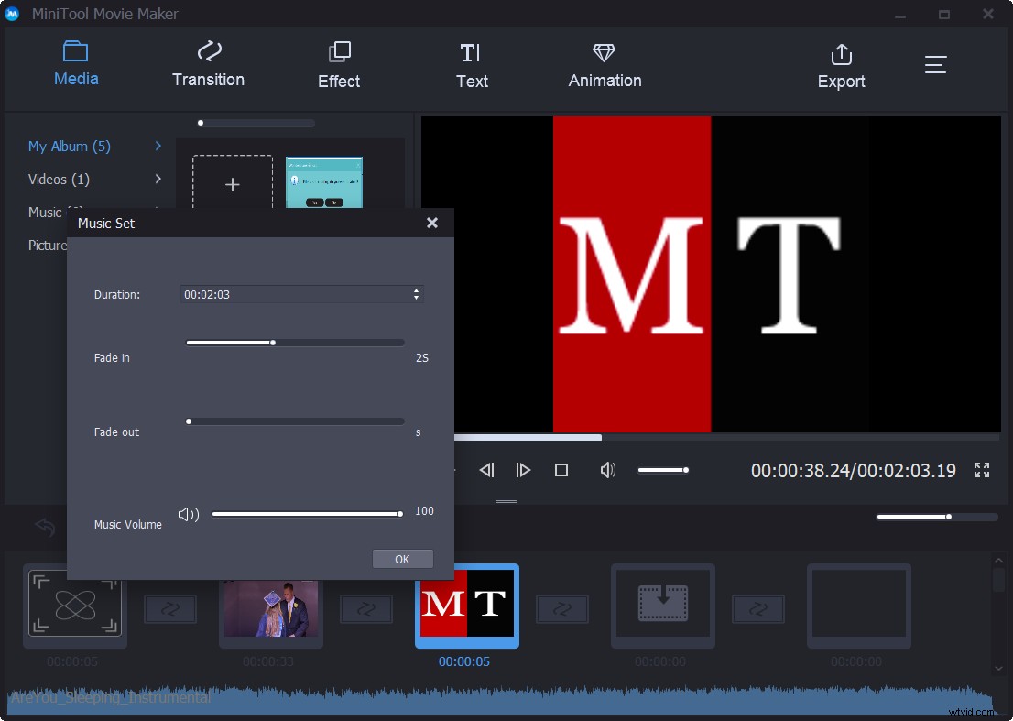This screenshot has height=721, width=1013.
Task: Click the plus tile to add media
Action: tap(232, 183)
